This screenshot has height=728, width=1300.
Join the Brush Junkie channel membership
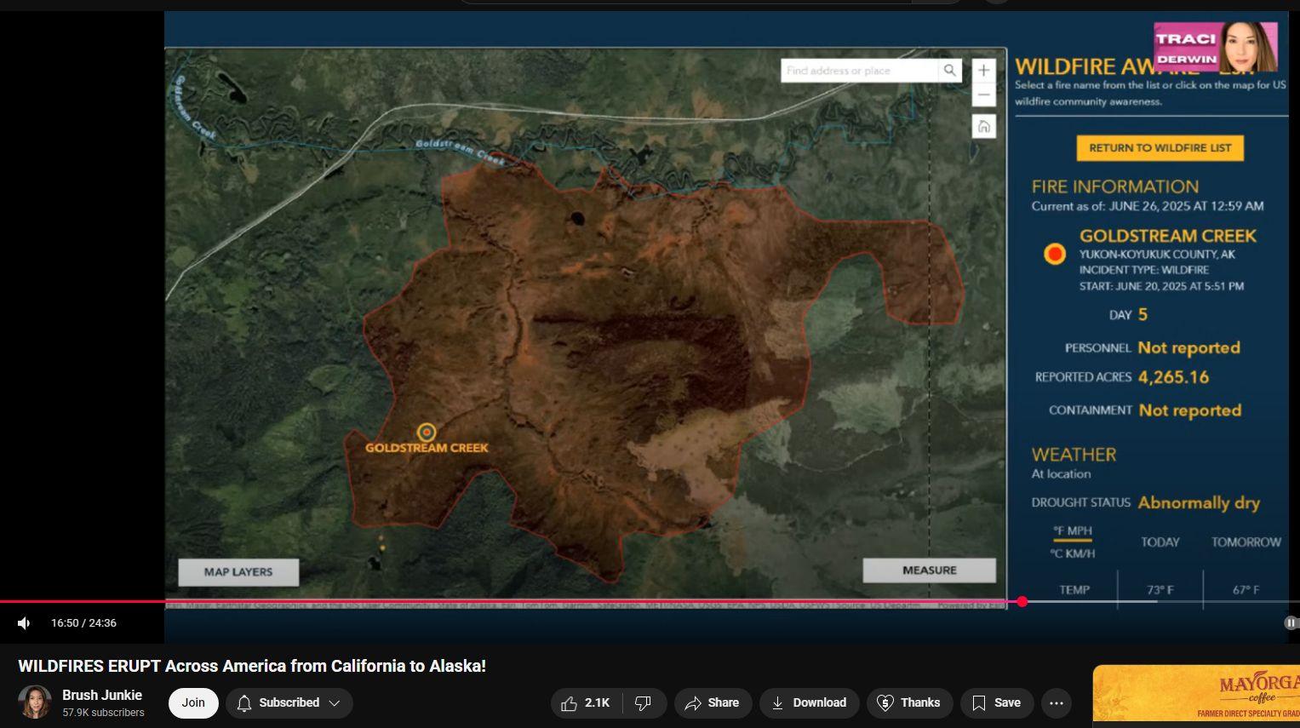tap(193, 703)
